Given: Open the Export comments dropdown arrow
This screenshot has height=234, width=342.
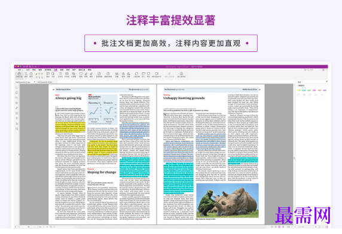Looking at the screenshot, I should tap(148, 78).
